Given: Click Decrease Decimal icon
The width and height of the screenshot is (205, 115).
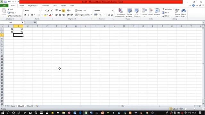Looking at the screenshot, I should [112, 15].
